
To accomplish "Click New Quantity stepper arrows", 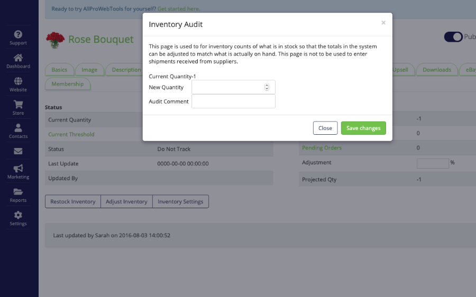I will point(267,87).
